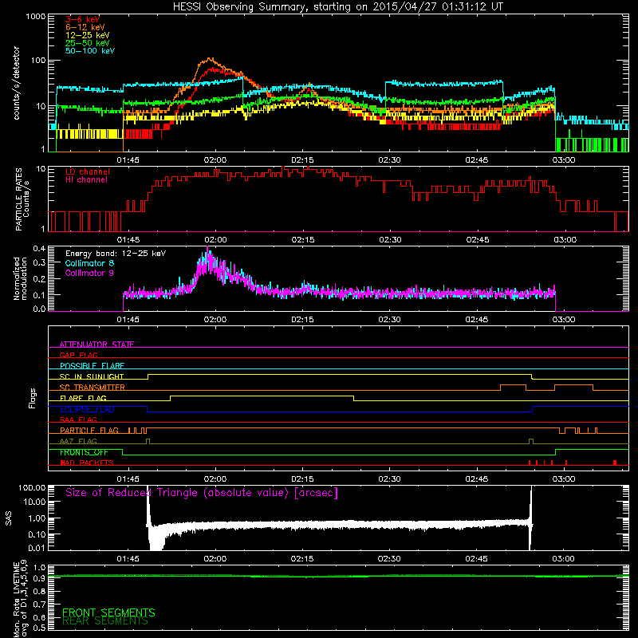
Task: Click the PARTICLE FLAG label
Action: (x=89, y=430)
